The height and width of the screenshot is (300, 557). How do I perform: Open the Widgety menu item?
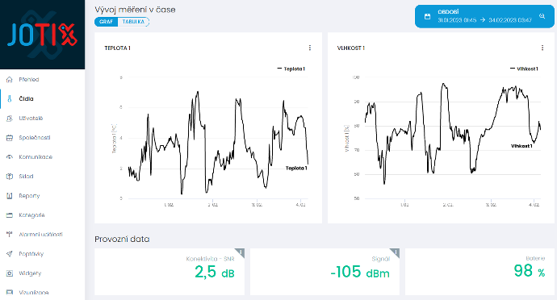[x=30, y=273]
